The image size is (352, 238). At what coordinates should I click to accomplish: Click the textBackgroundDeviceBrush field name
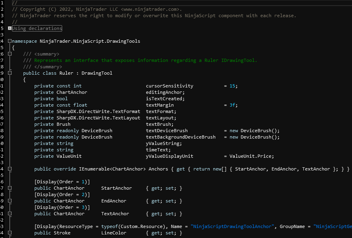click(x=181, y=137)
